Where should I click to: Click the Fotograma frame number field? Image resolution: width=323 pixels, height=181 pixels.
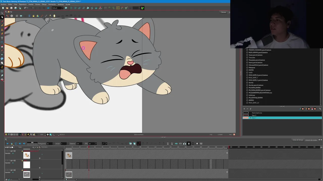coord(49,144)
